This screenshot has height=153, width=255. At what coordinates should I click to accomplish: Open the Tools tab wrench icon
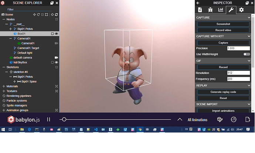tap(231, 10)
